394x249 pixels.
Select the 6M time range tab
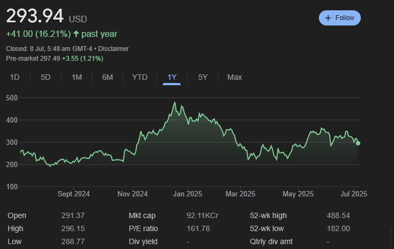click(108, 77)
